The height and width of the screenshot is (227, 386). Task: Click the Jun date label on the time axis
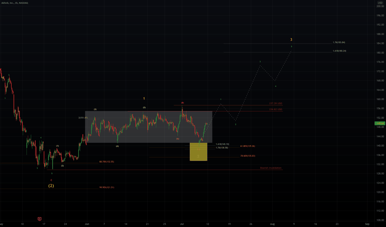tap(87, 224)
